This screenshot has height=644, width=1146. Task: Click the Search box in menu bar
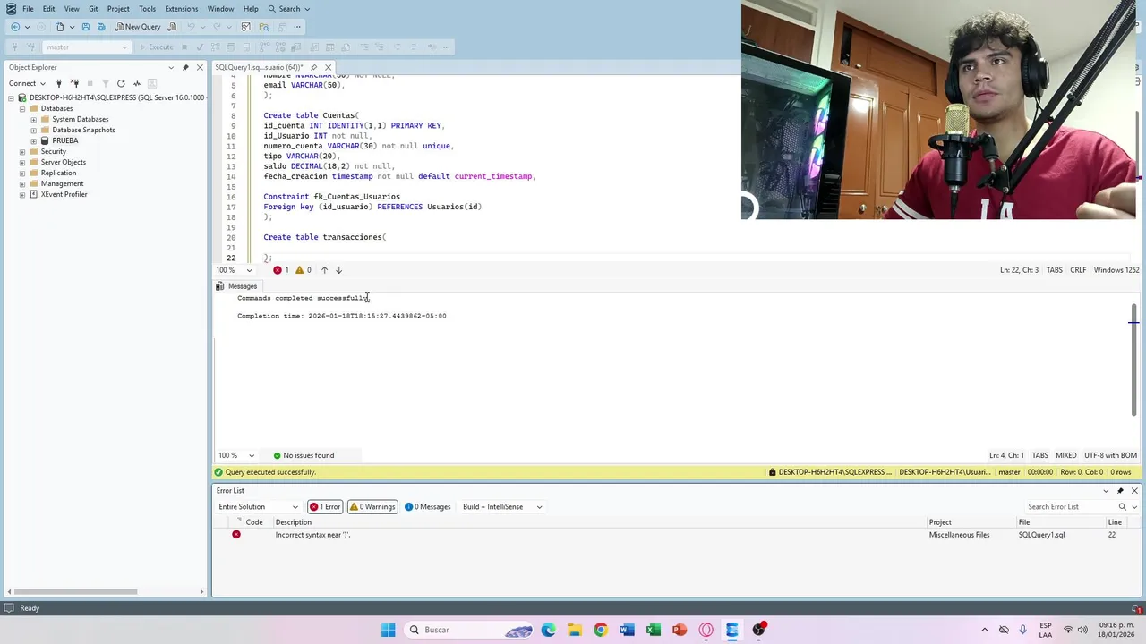[289, 9]
